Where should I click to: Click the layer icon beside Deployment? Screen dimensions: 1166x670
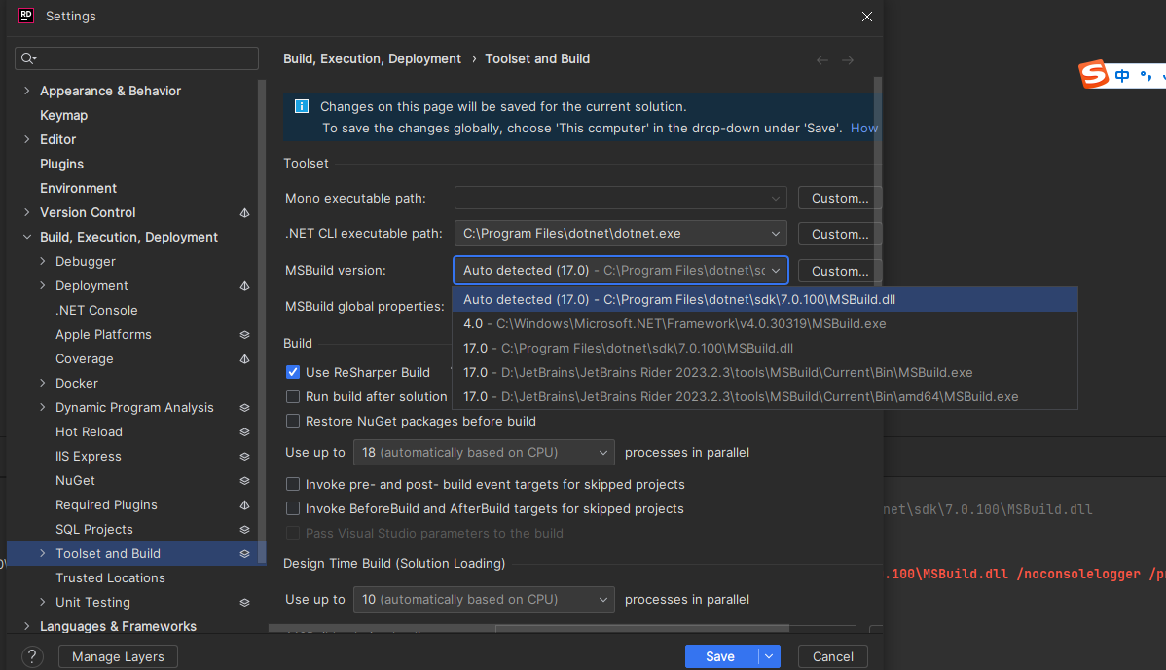coord(244,286)
